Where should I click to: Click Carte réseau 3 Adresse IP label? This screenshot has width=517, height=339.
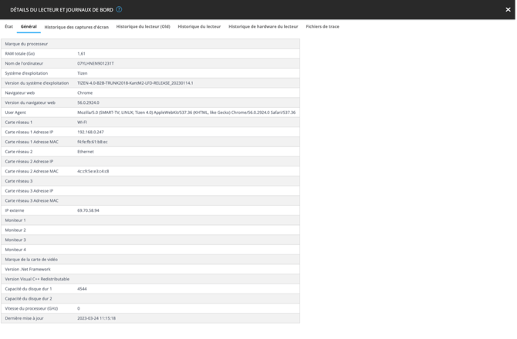(x=29, y=191)
